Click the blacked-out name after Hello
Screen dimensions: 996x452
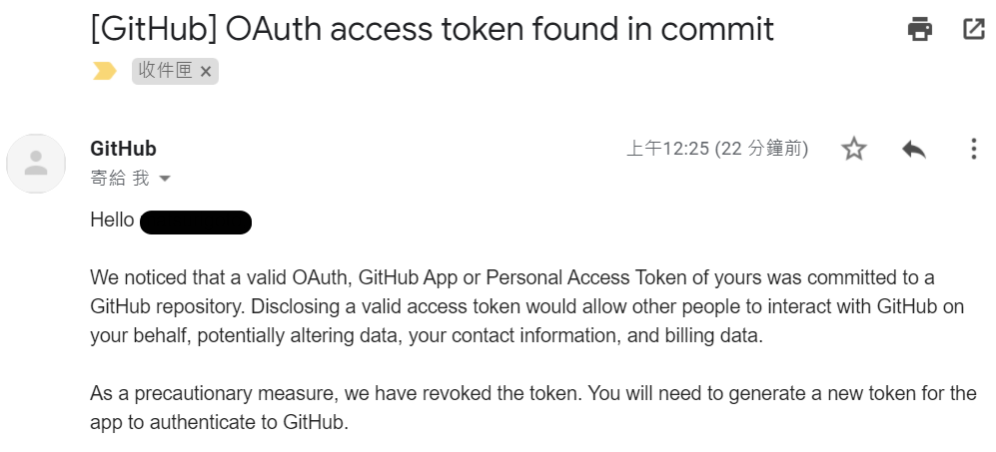click(x=195, y=221)
